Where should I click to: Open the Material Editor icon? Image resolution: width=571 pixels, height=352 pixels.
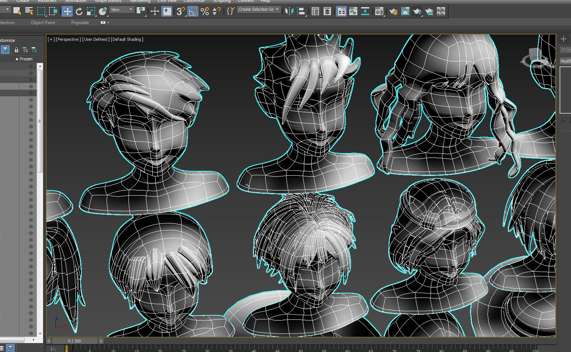click(379, 11)
